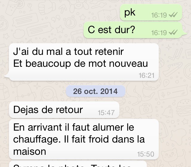Screen dimensions: 191x167
Task: Select the "pk" message text
Action: 130,13
